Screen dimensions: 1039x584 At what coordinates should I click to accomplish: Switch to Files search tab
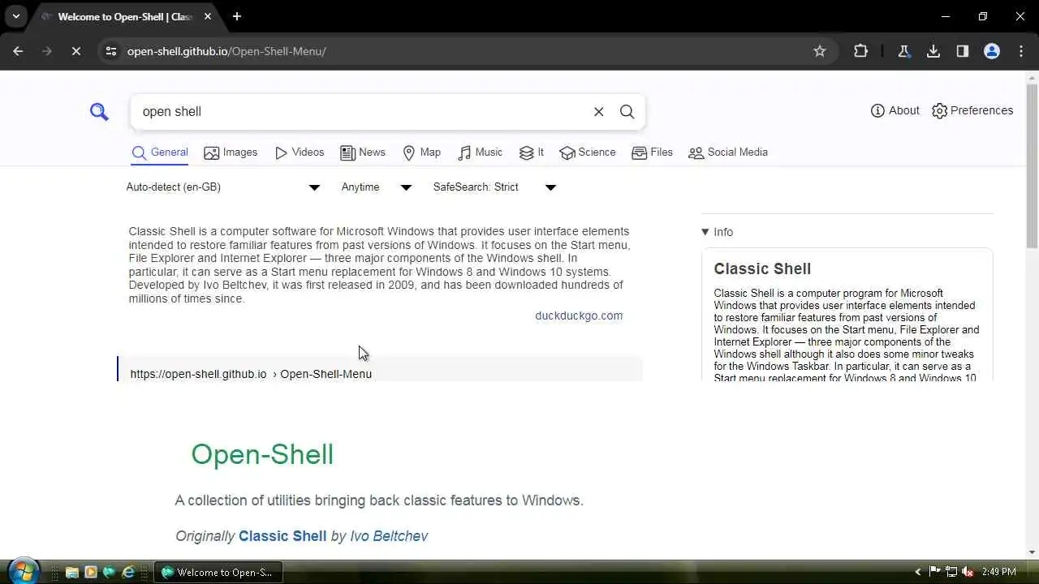[x=652, y=152]
